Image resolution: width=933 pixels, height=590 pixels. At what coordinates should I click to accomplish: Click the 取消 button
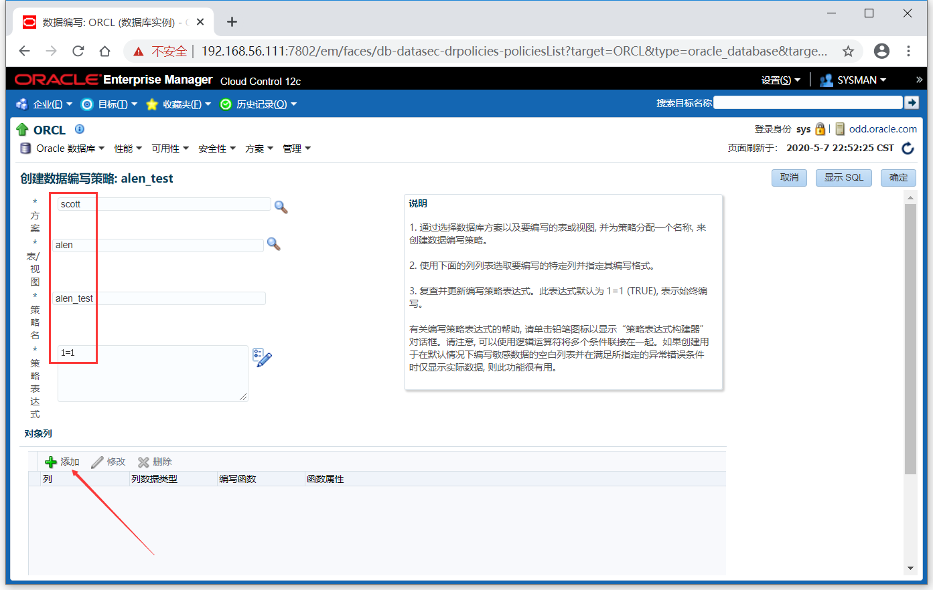pyautogui.click(x=789, y=177)
